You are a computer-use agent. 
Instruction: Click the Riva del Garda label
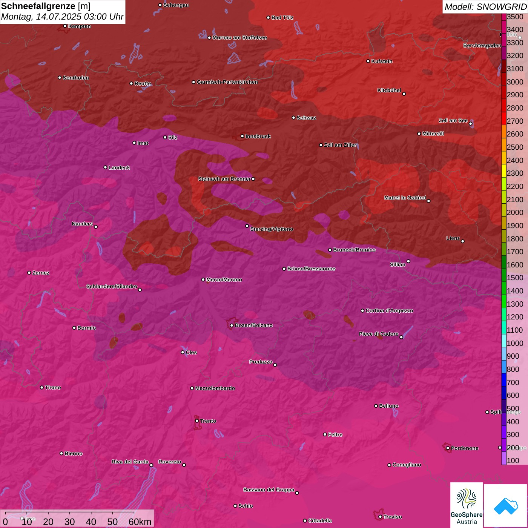(130, 462)
